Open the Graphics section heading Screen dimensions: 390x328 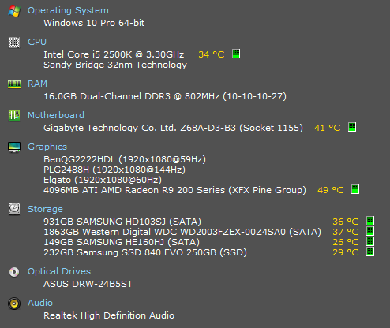click(x=47, y=147)
